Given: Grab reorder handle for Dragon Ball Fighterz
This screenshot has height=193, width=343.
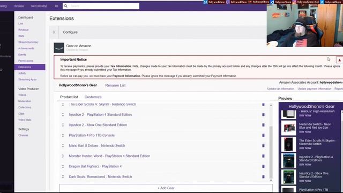Looking at the screenshot, I should point(63,166).
